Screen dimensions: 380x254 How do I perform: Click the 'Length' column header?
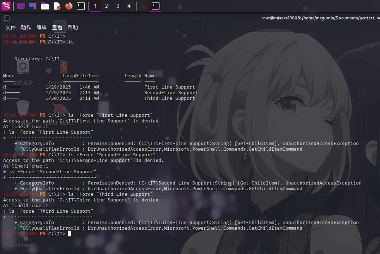tap(133, 75)
